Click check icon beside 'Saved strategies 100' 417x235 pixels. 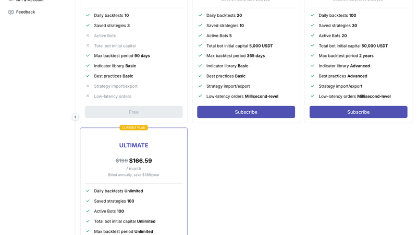(x=88, y=201)
